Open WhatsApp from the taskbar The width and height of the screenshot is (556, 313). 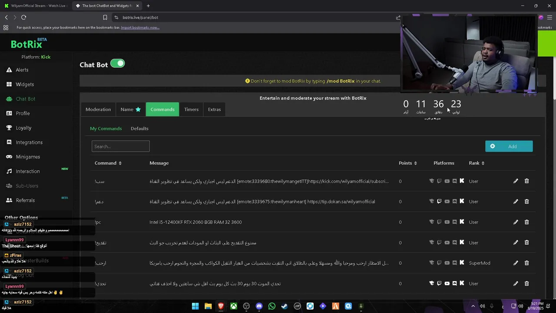pyautogui.click(x=272, y=306)
